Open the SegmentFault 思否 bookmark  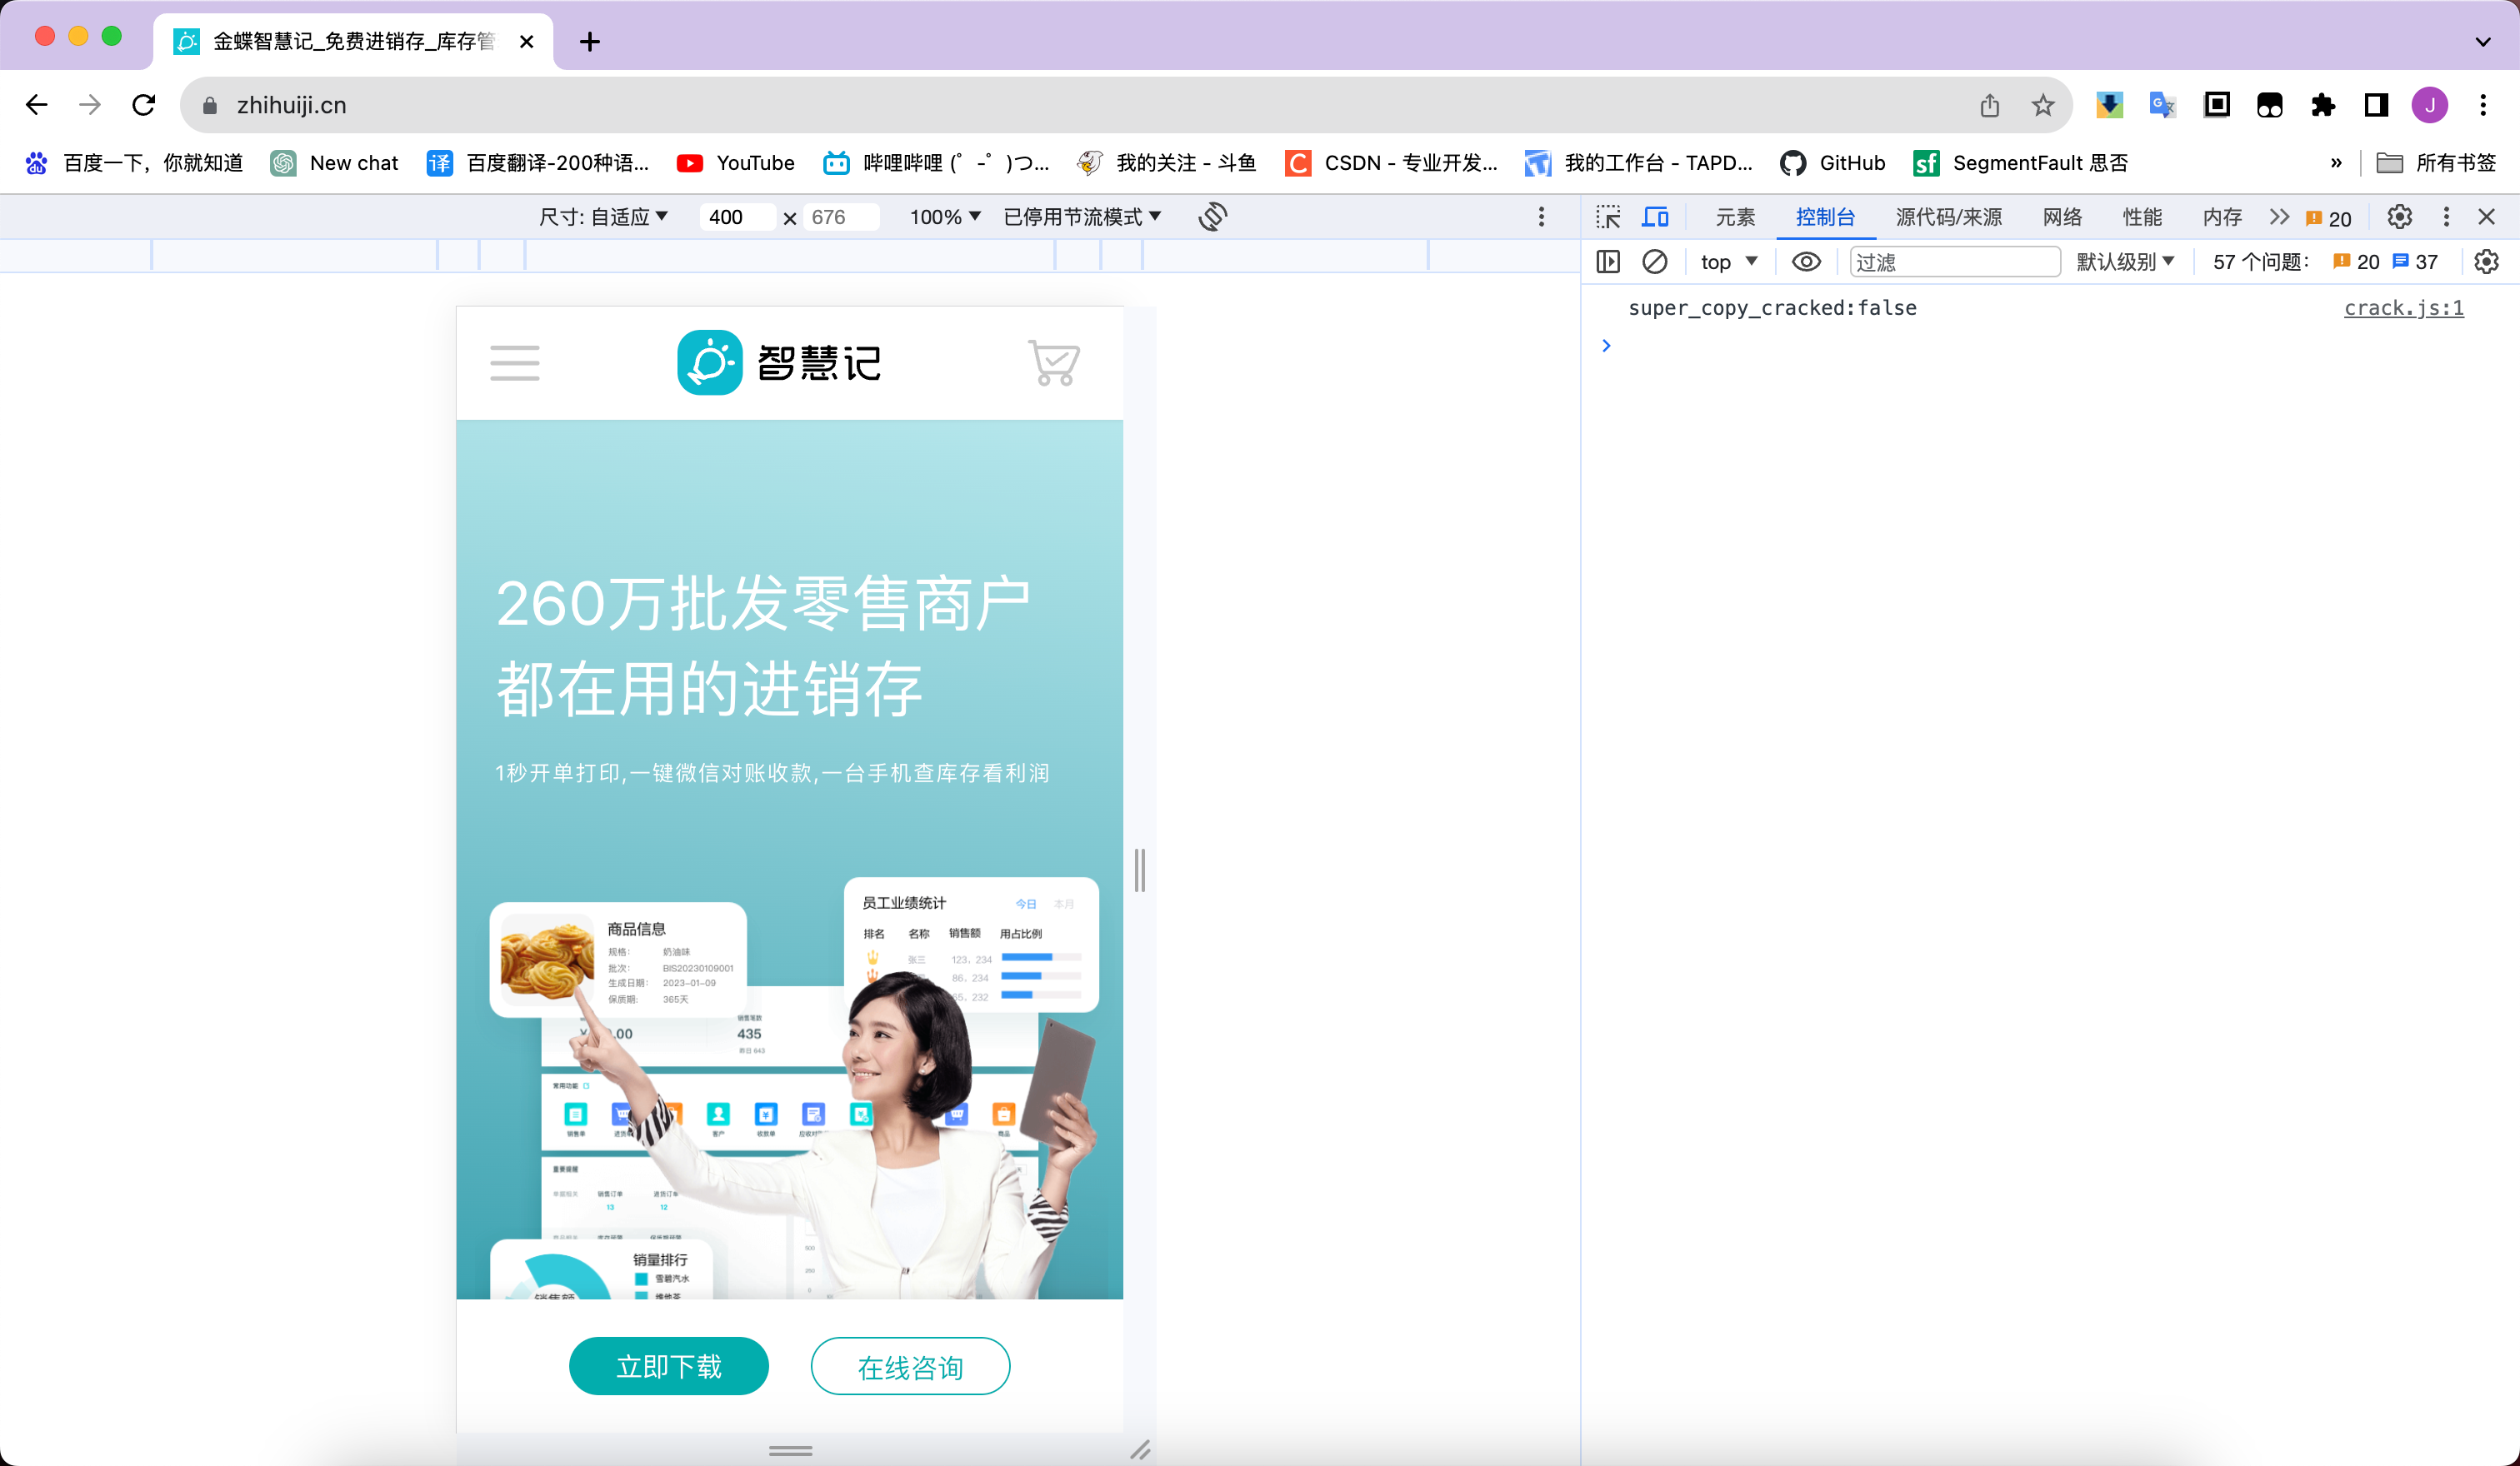[2020, 163]
